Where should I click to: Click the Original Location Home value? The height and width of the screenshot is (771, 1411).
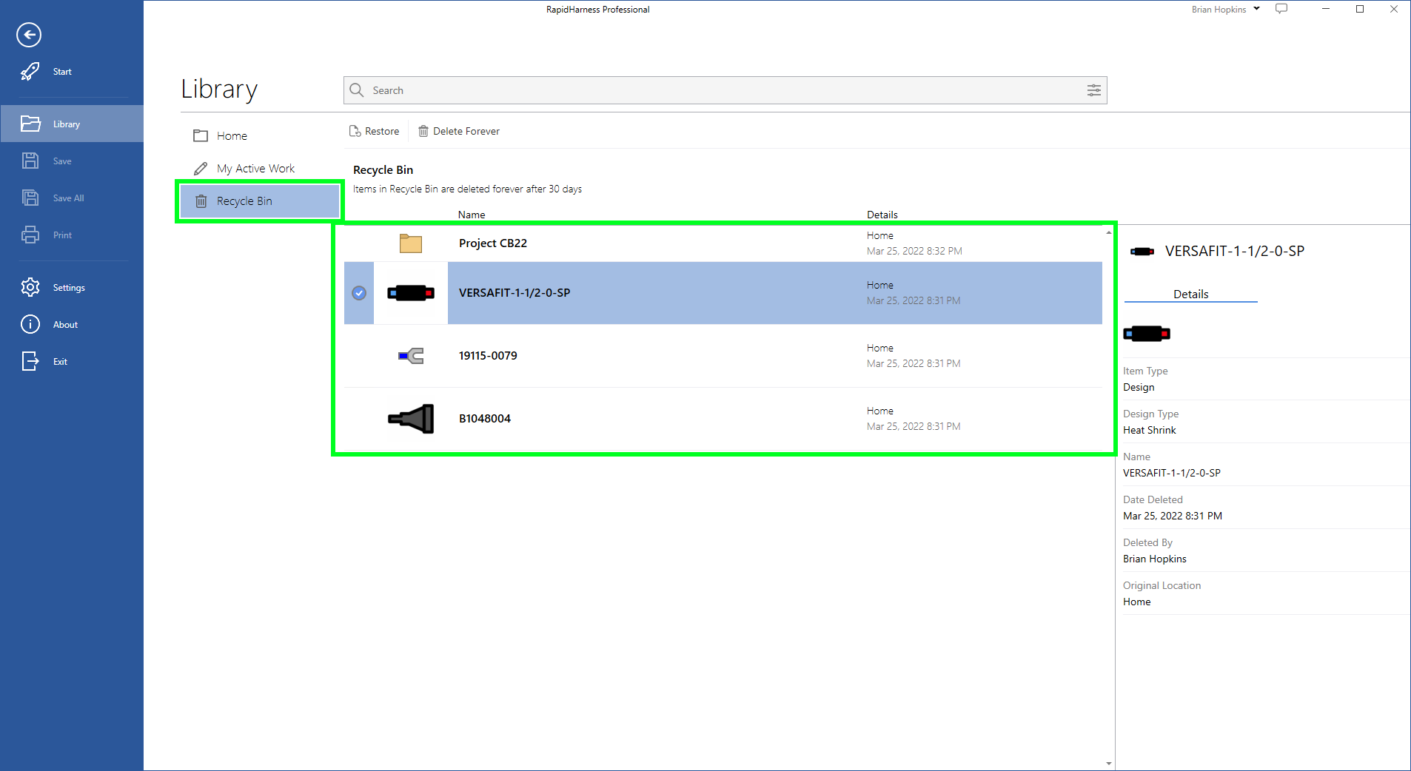click(x=1136, y=602)
